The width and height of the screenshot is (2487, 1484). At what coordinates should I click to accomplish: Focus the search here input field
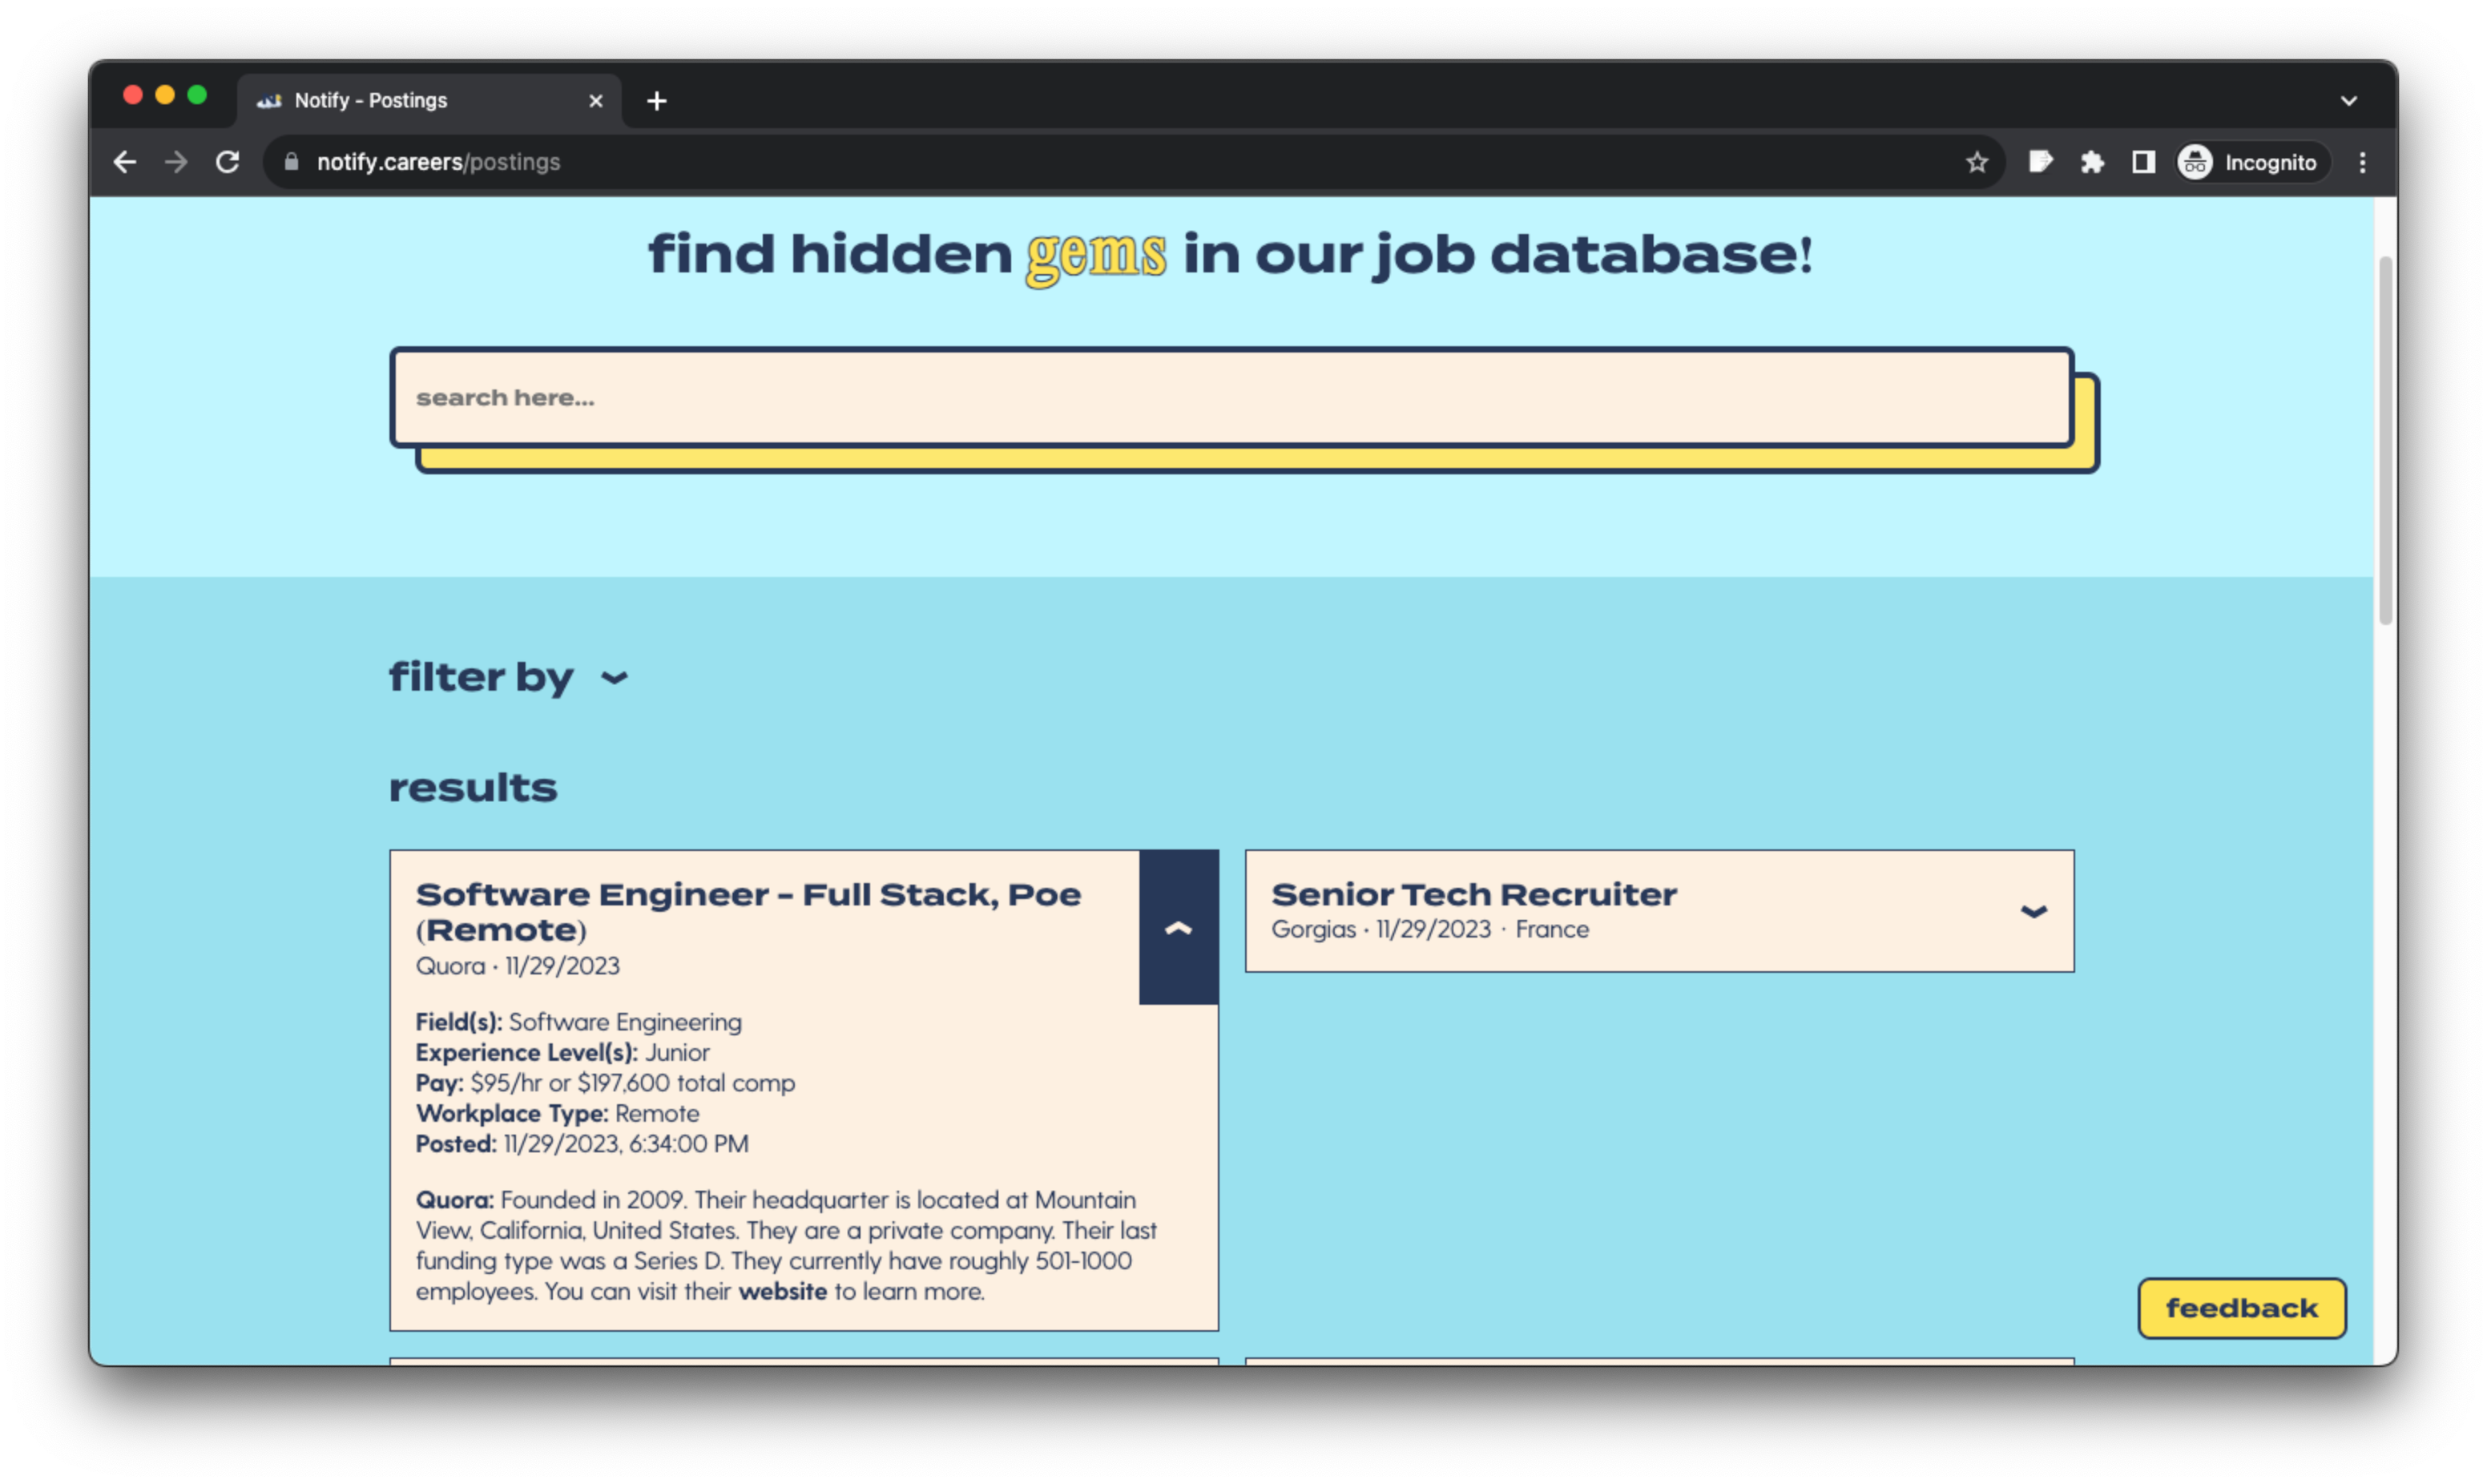(x=1231, y=398)
